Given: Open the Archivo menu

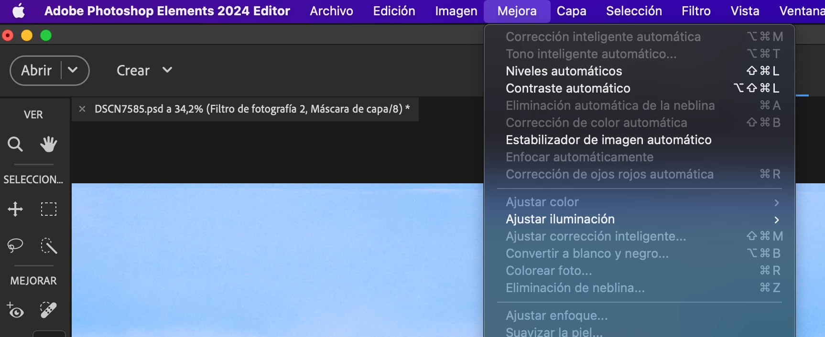Looking at the screenshot, I should [x=331, y=11].
